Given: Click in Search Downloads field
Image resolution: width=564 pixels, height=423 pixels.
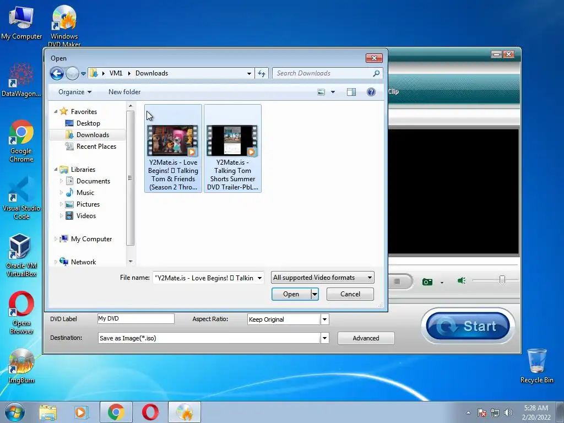Looking at the screenshot, I should [x=323, y=73].
